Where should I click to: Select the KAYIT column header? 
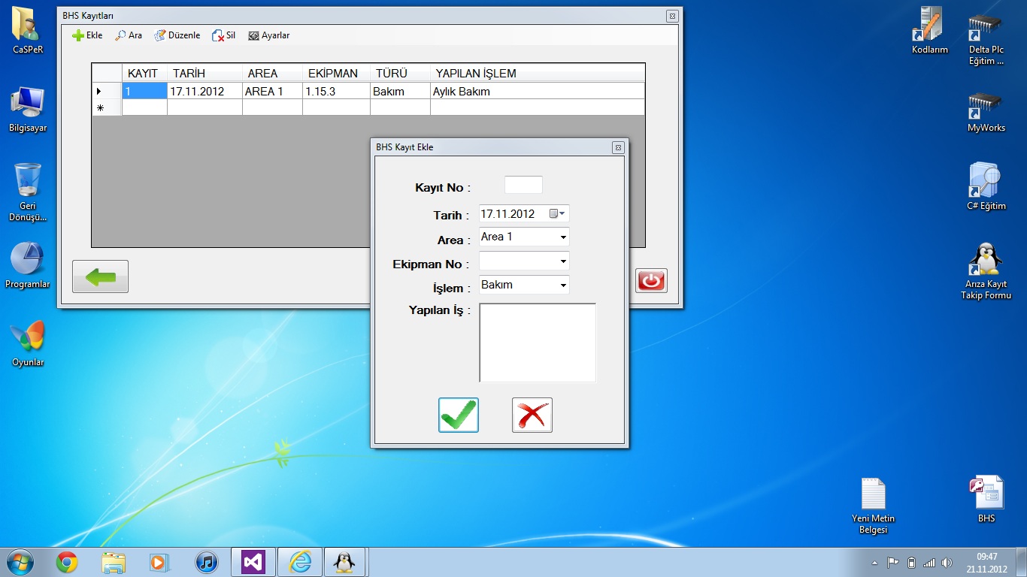[144, 73]
